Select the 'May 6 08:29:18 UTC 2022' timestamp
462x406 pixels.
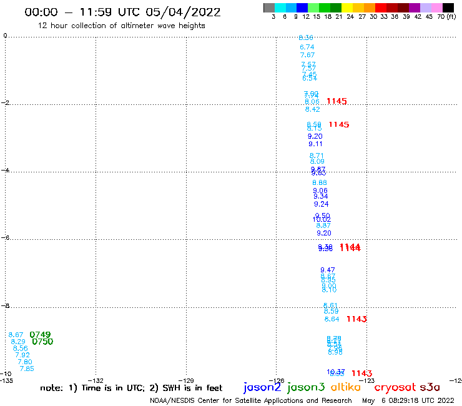(x=408, y=400)
